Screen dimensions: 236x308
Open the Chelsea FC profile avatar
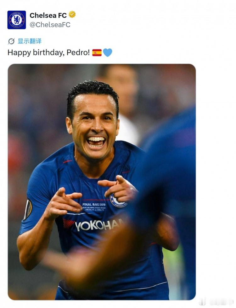pos(17,20)
